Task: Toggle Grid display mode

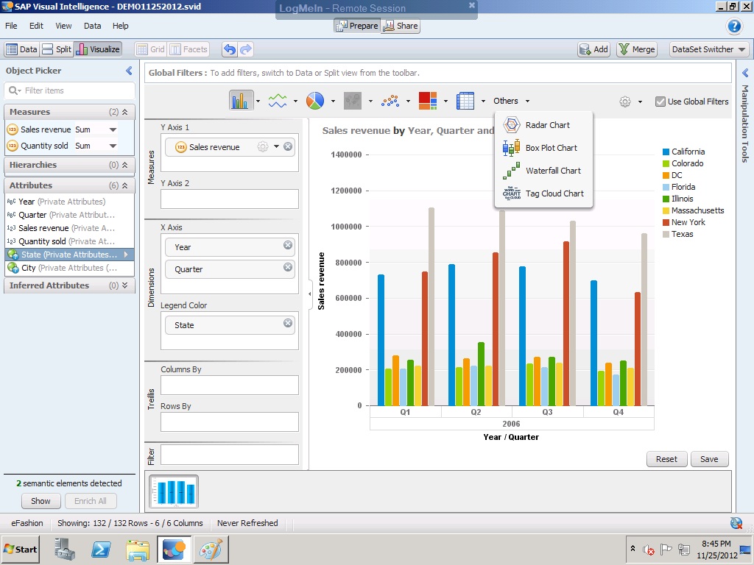Action: (x=150, y=49)
